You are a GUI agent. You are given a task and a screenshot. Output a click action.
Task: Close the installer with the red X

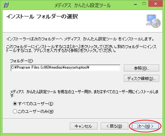[x=155, y=4]
